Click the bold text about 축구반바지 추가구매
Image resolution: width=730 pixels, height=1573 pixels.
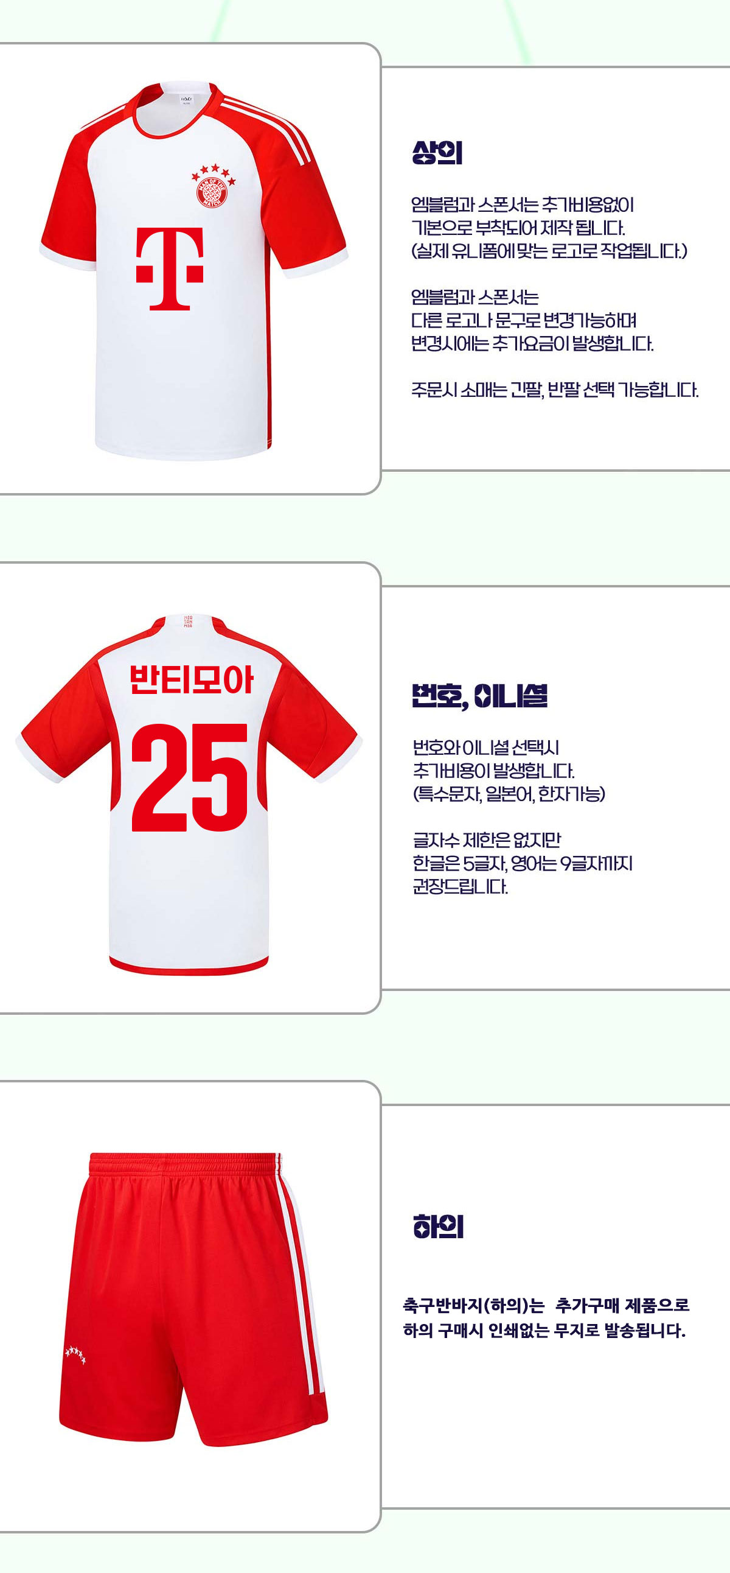coord(545,1319)
